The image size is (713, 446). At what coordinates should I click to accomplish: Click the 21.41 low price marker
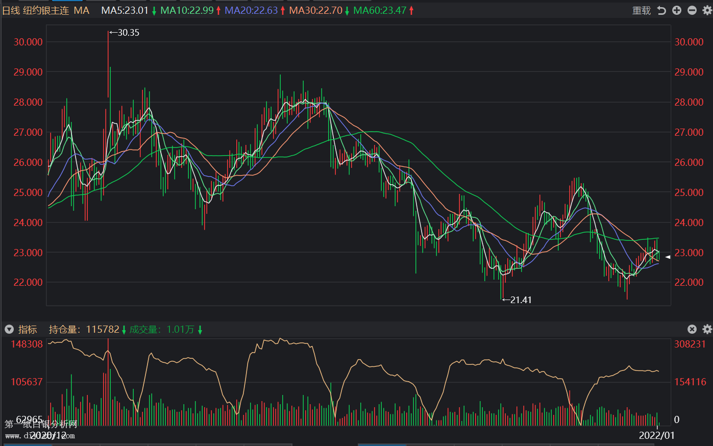click(x=518, y=300)
